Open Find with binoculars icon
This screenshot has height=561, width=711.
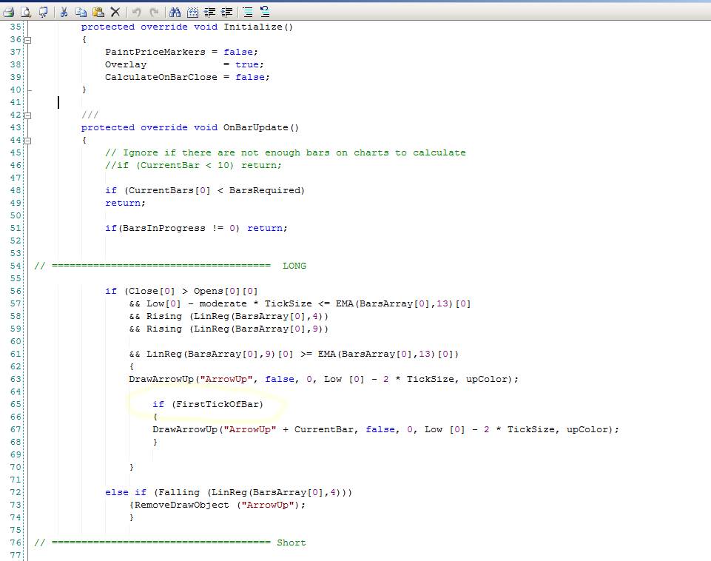175,13
